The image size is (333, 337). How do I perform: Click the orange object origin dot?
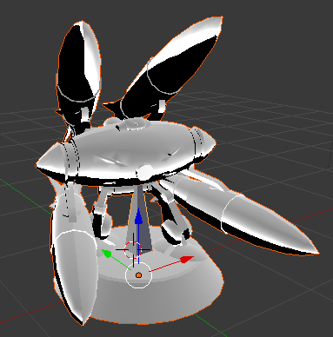point(138,275)
